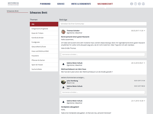Filter by Essen & Trinken topic
The width and height of the screenshot is (153, 114).
(x=44, y=33)
